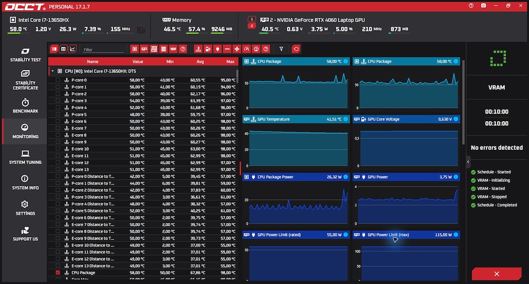Toggle memory module sensors filter icon
Image resolution: width=529 pixels, height=284 pixels.
click(173, 49)
